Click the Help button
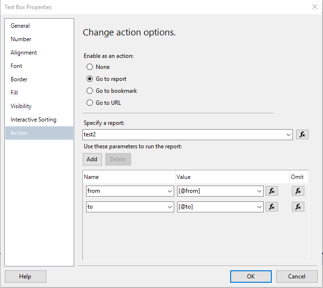Image resolution: width=323 pixels, height=288 pixels. click(x=25, y=277)
